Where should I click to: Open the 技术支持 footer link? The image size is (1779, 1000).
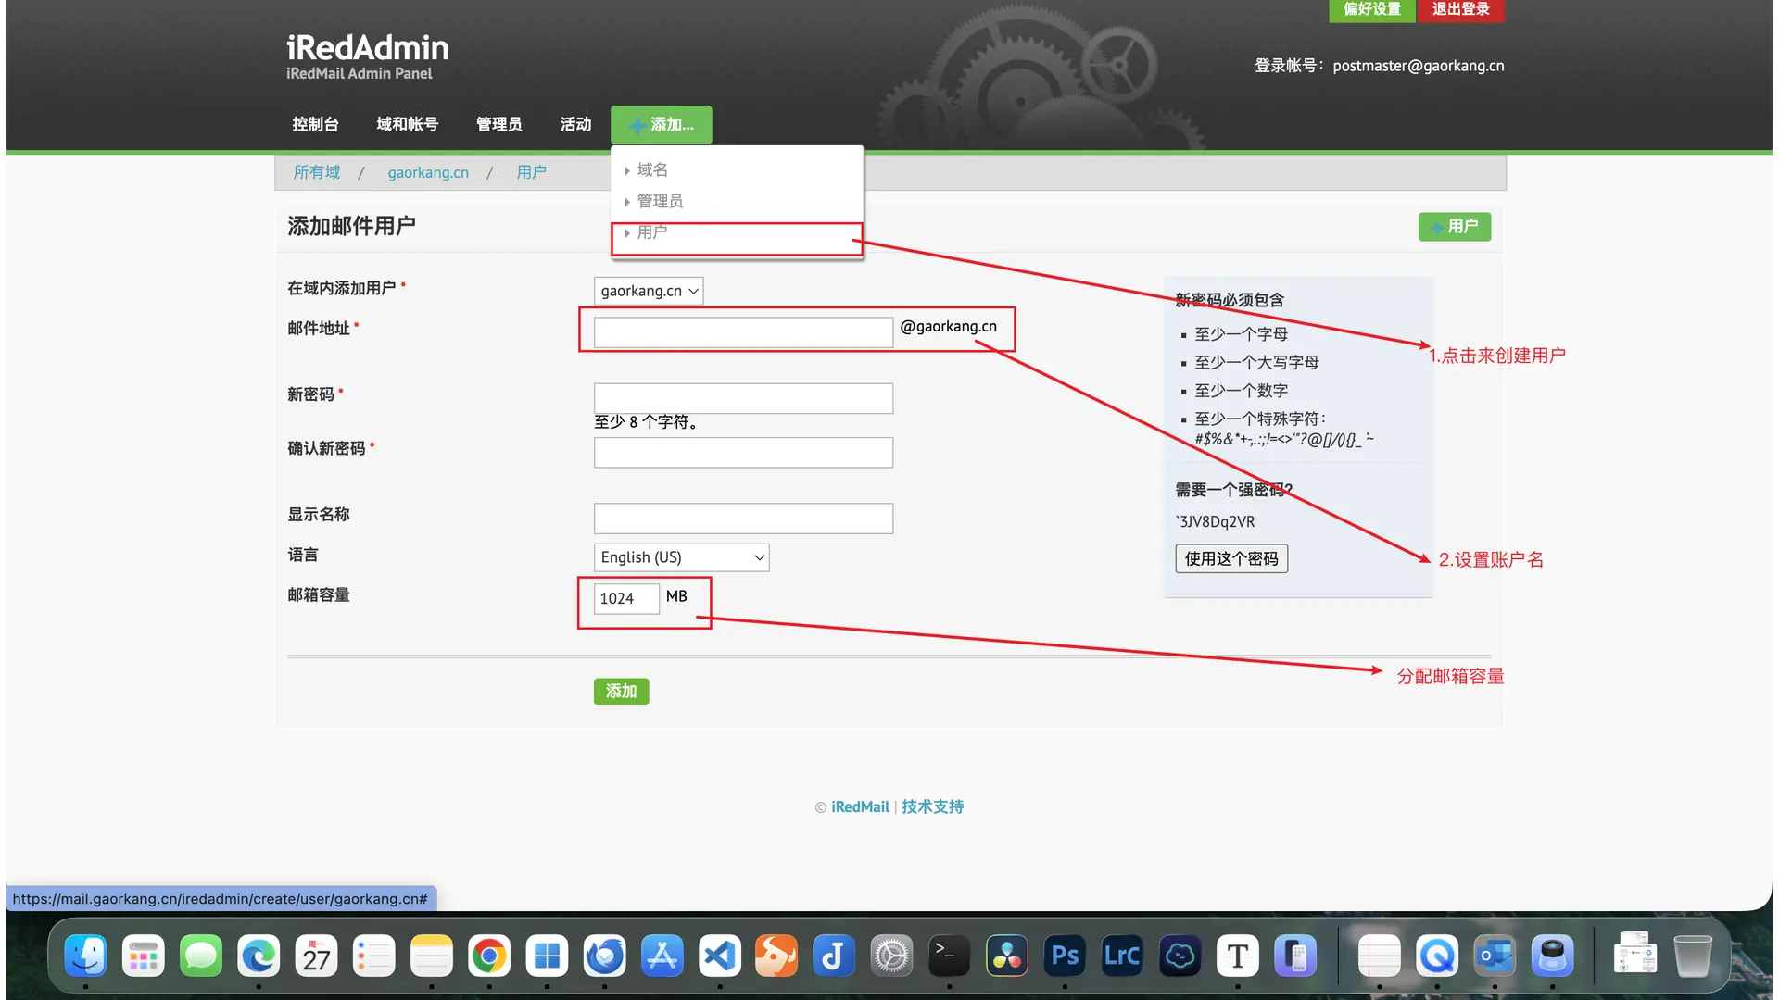932,806
